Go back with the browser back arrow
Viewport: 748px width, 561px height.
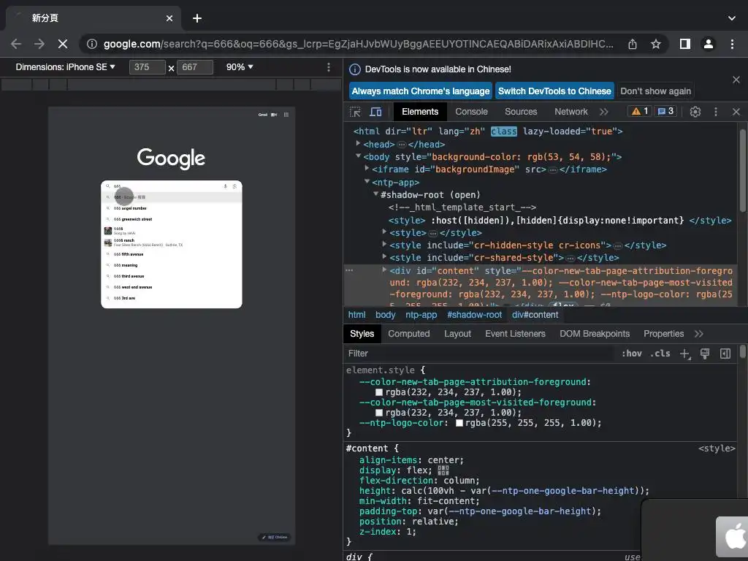pos(16,44)
